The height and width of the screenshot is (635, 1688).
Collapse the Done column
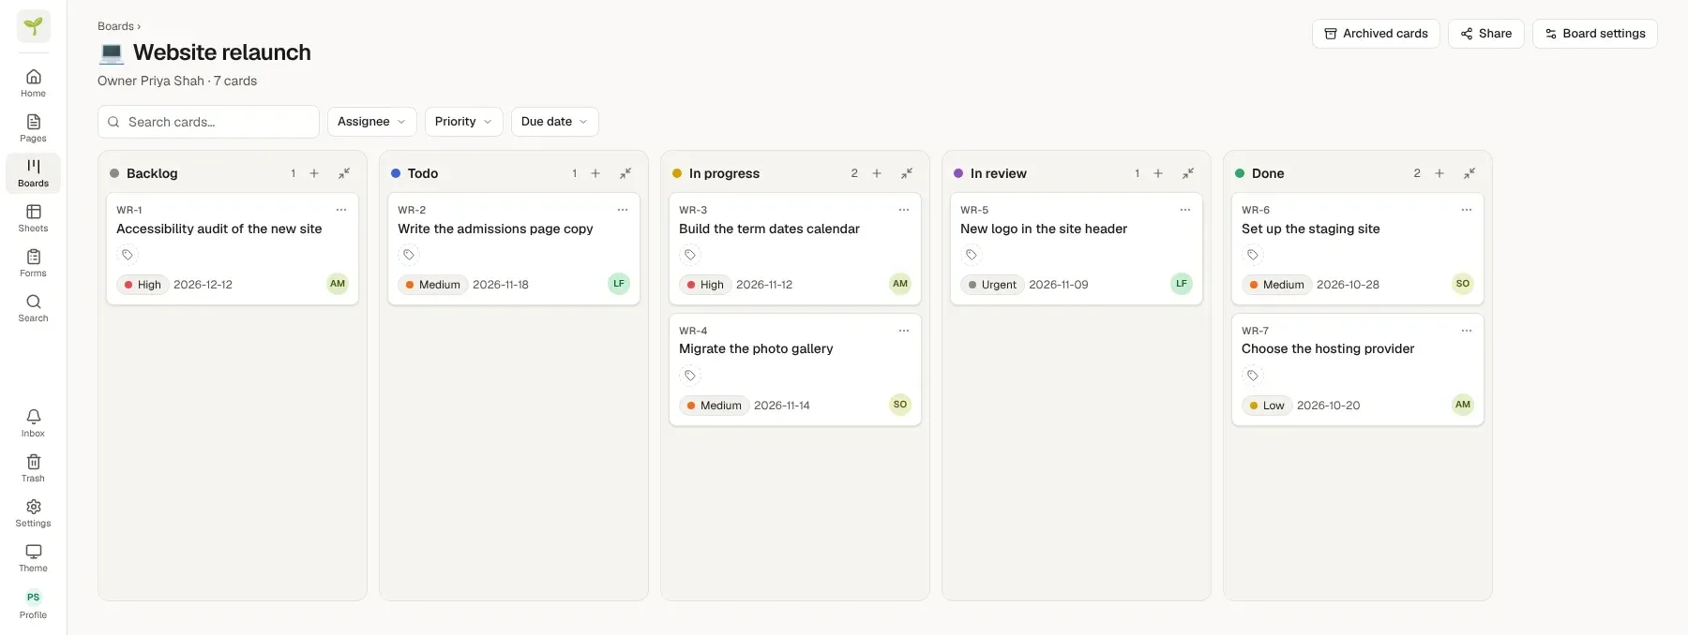click(1469, 173)
